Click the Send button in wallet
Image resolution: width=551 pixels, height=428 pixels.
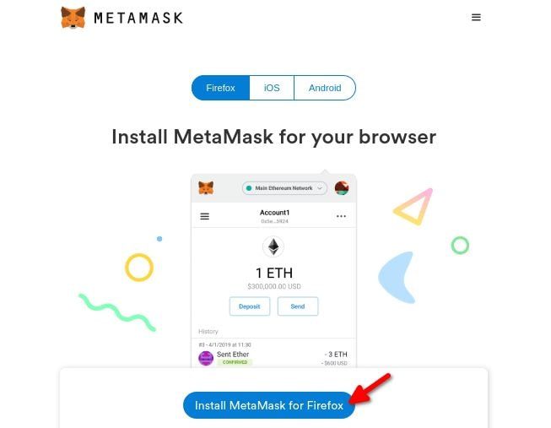[x=298, y=306]
